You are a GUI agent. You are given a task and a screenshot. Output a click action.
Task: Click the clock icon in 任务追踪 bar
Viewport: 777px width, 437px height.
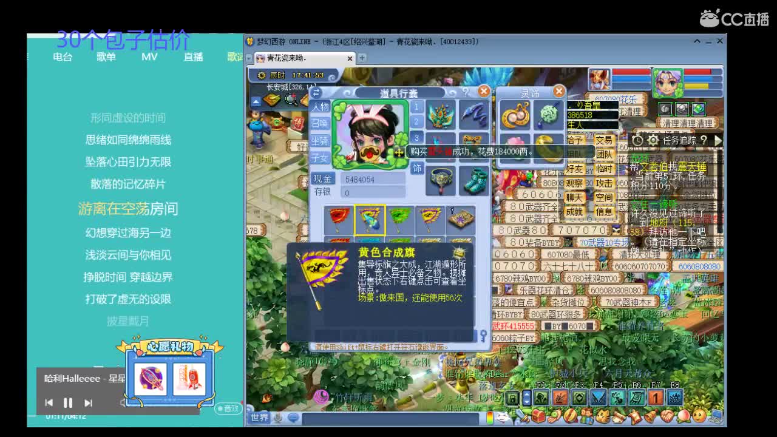637,140
